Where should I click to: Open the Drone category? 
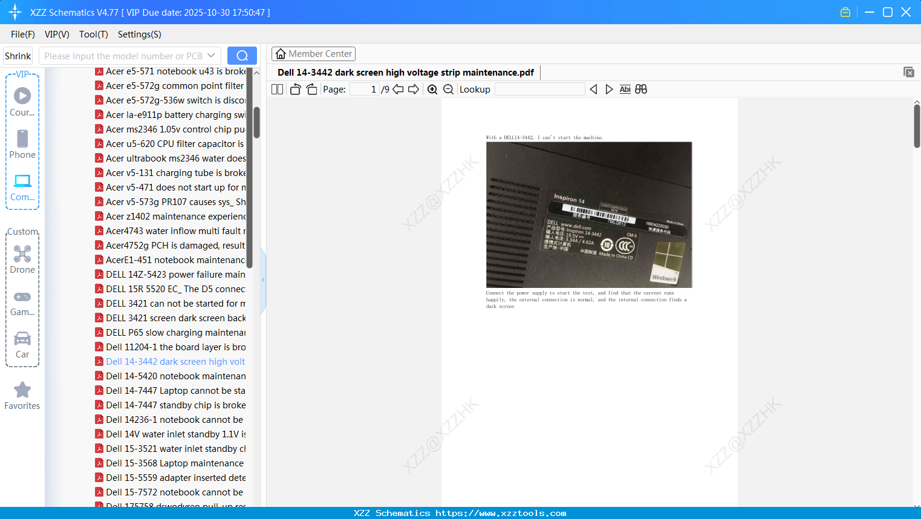(x=22, y=259)
